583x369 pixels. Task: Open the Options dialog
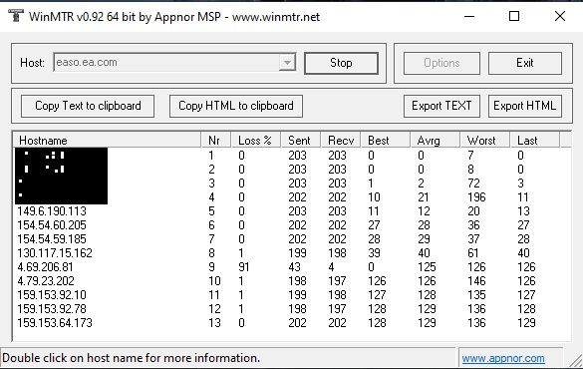coord(441,63)
